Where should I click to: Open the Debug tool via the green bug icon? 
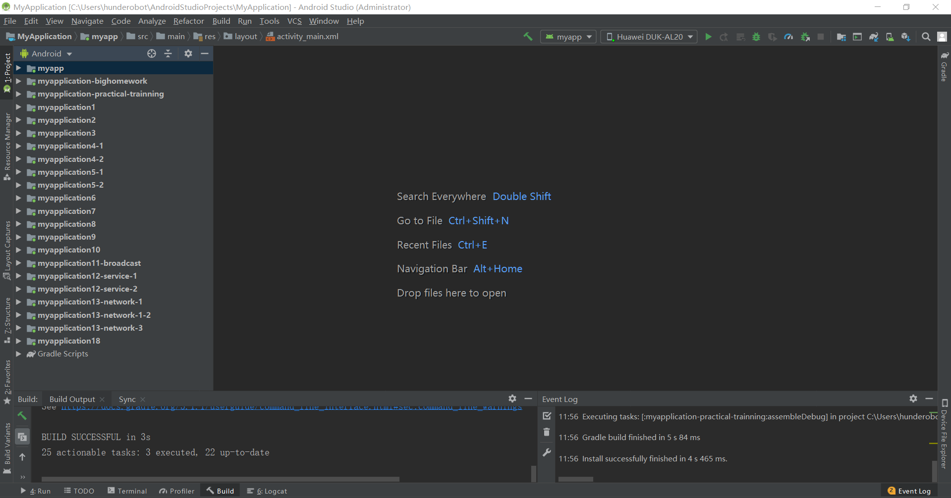756,36
